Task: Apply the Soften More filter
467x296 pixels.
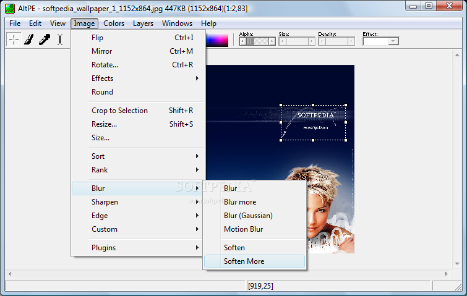Action: (255, 261)
